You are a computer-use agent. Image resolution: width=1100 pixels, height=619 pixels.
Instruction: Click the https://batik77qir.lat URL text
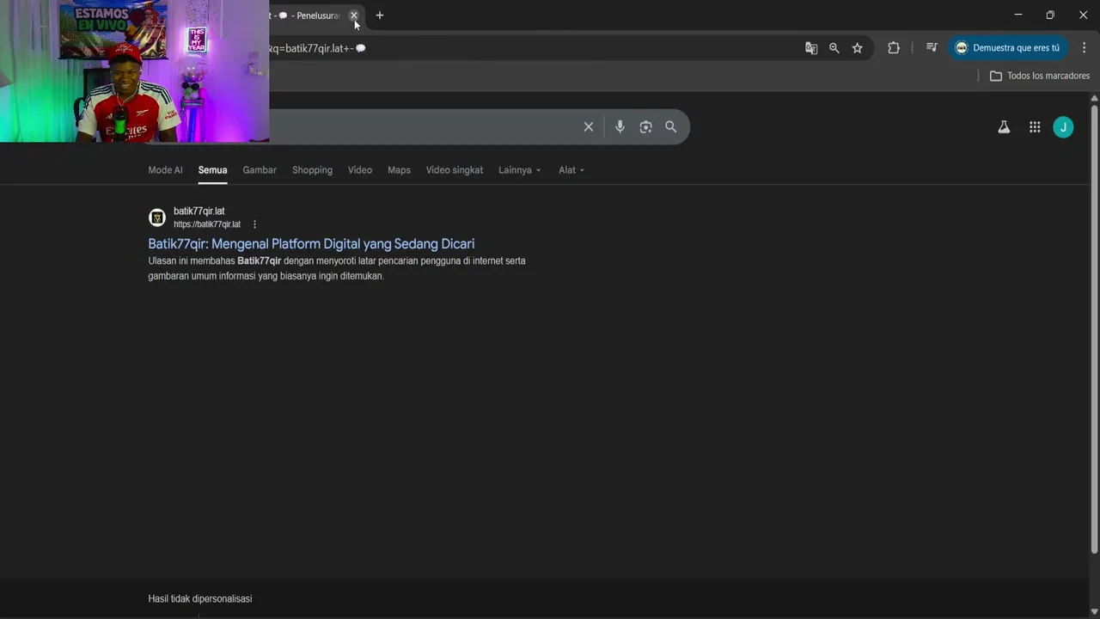coord(207,224)
